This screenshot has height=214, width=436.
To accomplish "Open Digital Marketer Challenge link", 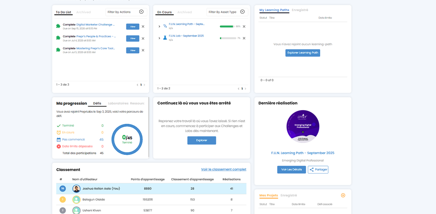I will pyautogui.click(x=95, y=25).
